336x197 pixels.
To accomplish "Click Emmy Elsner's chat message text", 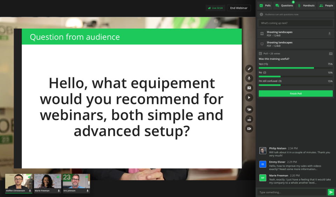I will pyautogui.click(x=295, y=168).
